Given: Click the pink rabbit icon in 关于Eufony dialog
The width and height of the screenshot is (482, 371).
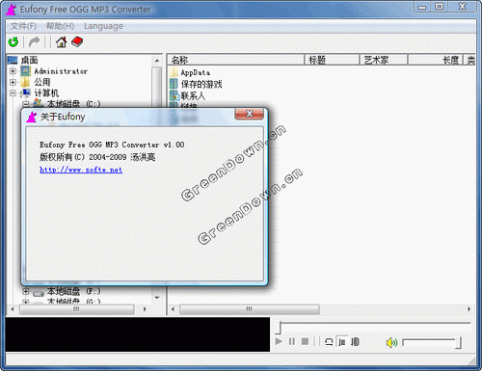Looking at the screenshot, I should click(x=32, y=117).
